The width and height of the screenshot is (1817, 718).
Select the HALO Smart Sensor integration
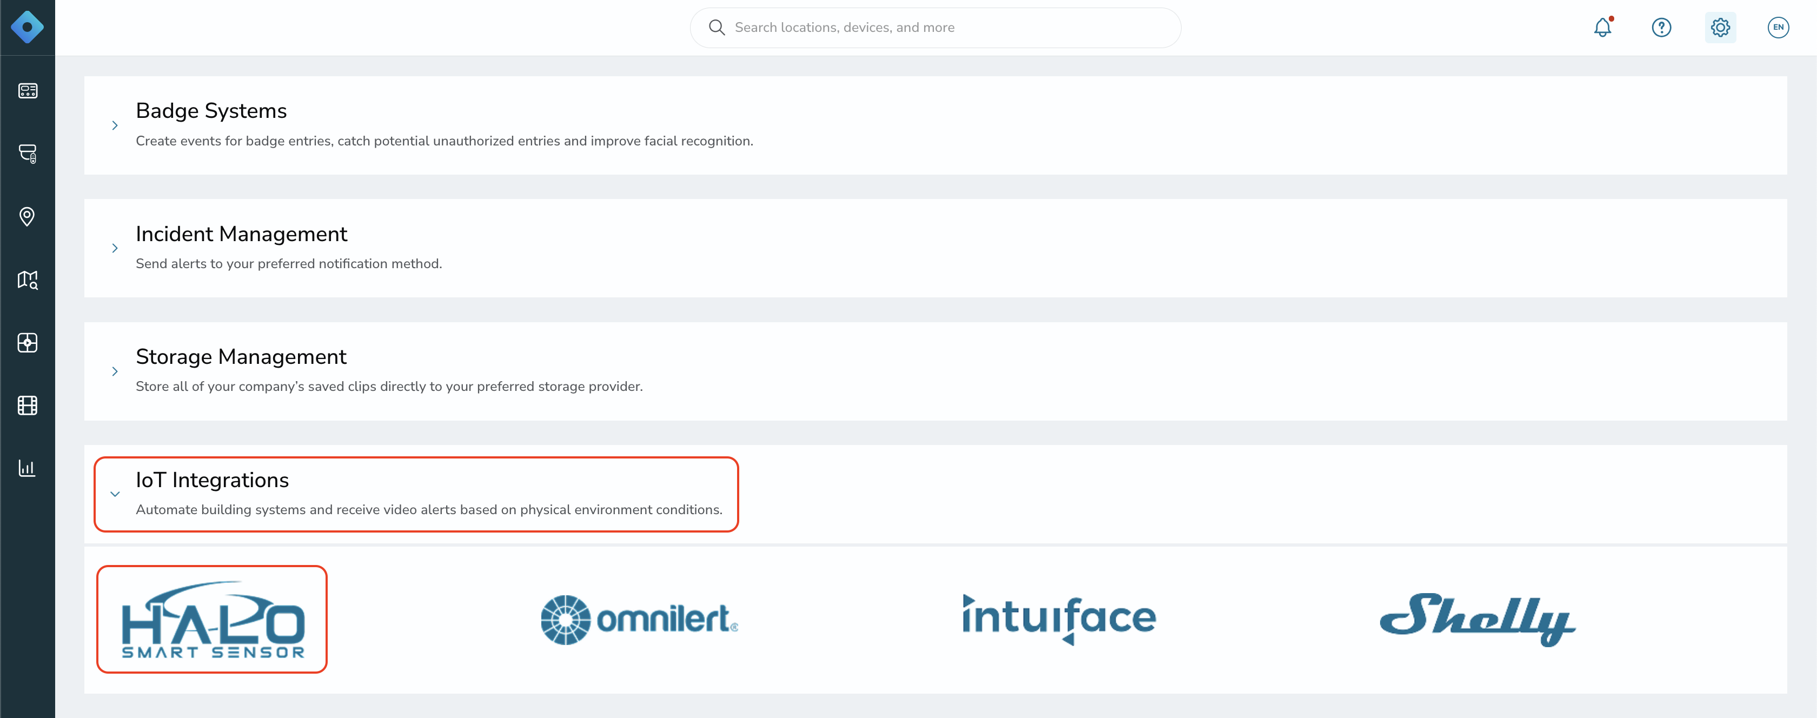[213, 619]
